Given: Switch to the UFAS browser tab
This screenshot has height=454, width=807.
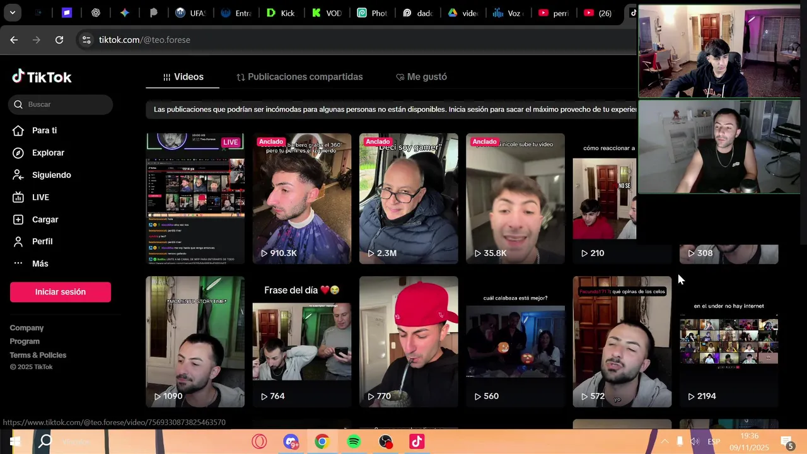Looking at the screenshot, I should click(x=190, y=13).
